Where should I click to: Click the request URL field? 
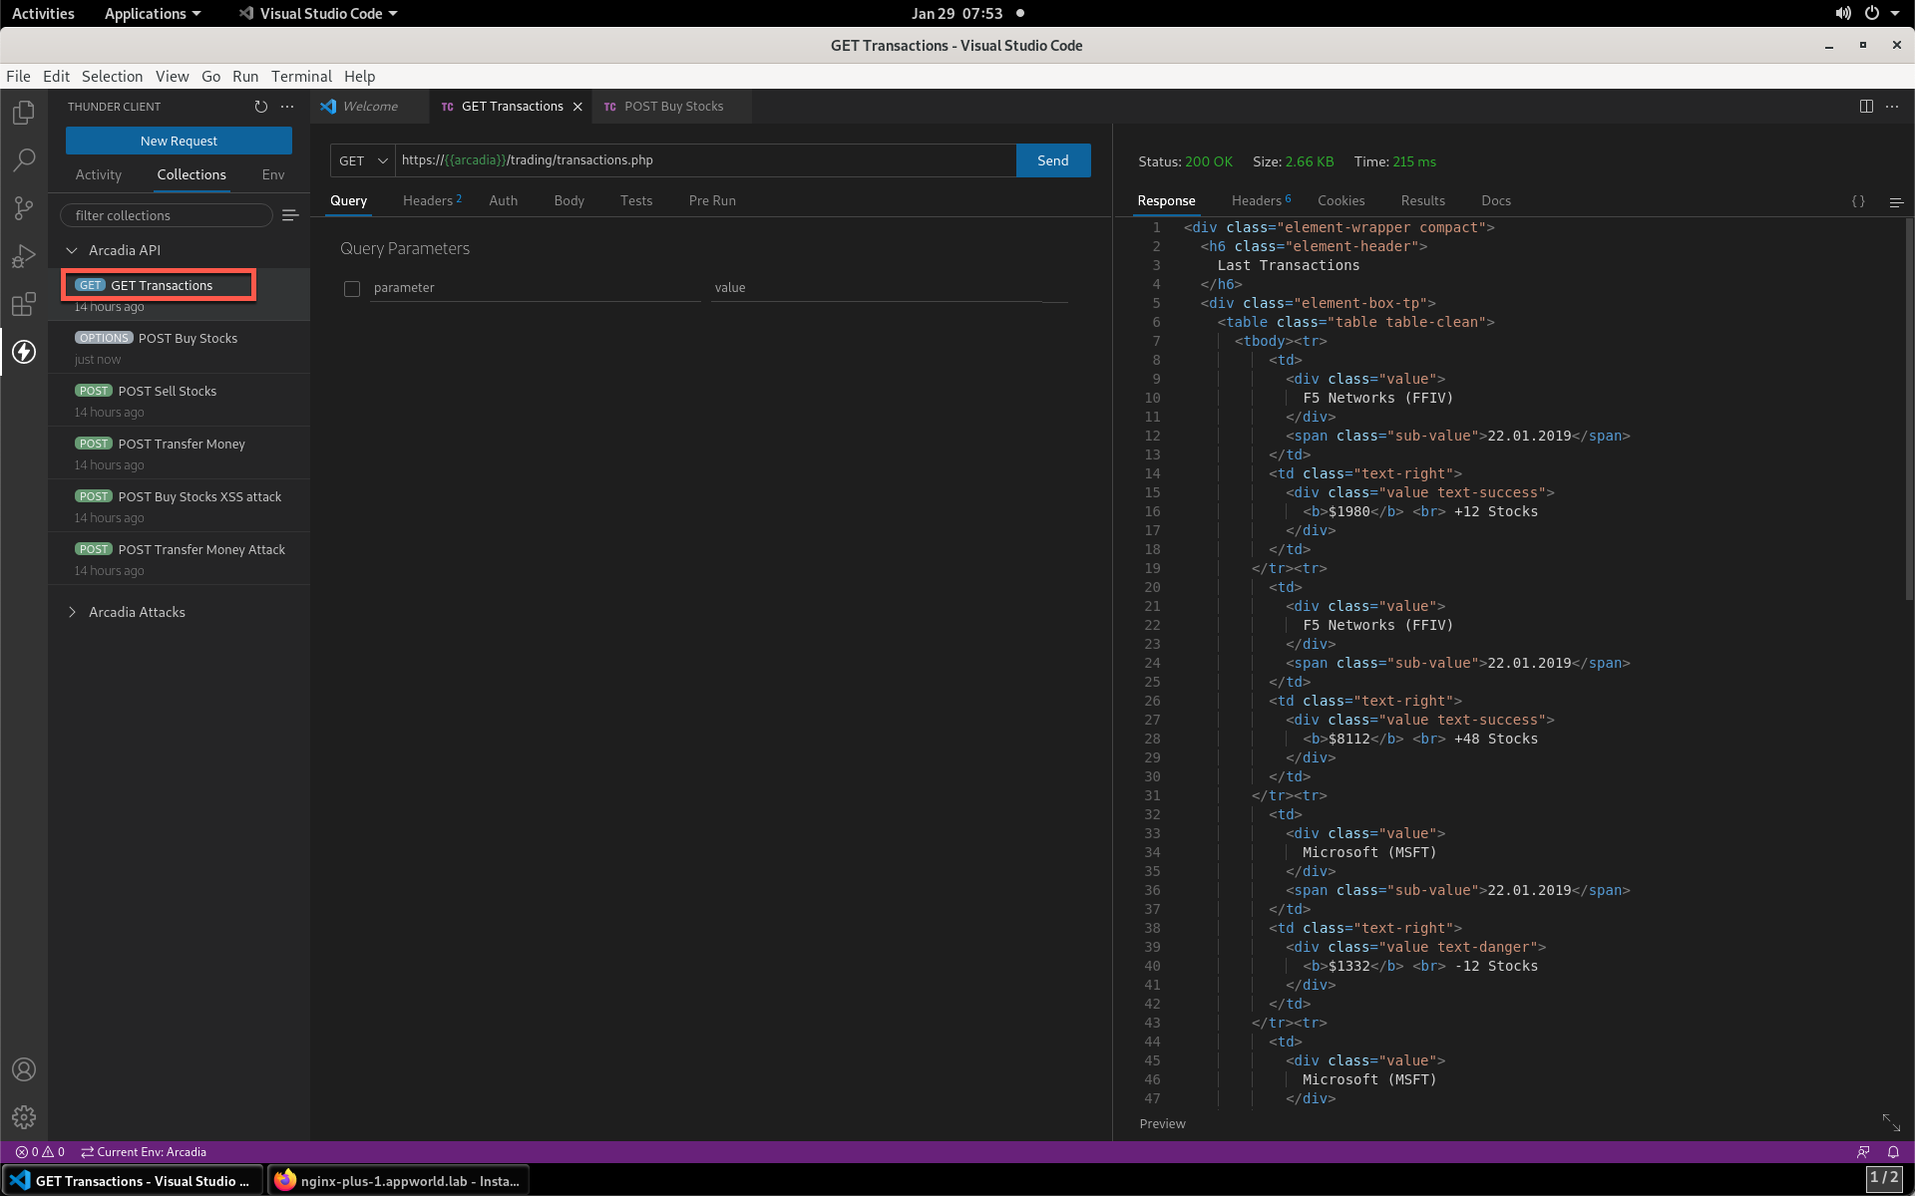click(706, 160)
